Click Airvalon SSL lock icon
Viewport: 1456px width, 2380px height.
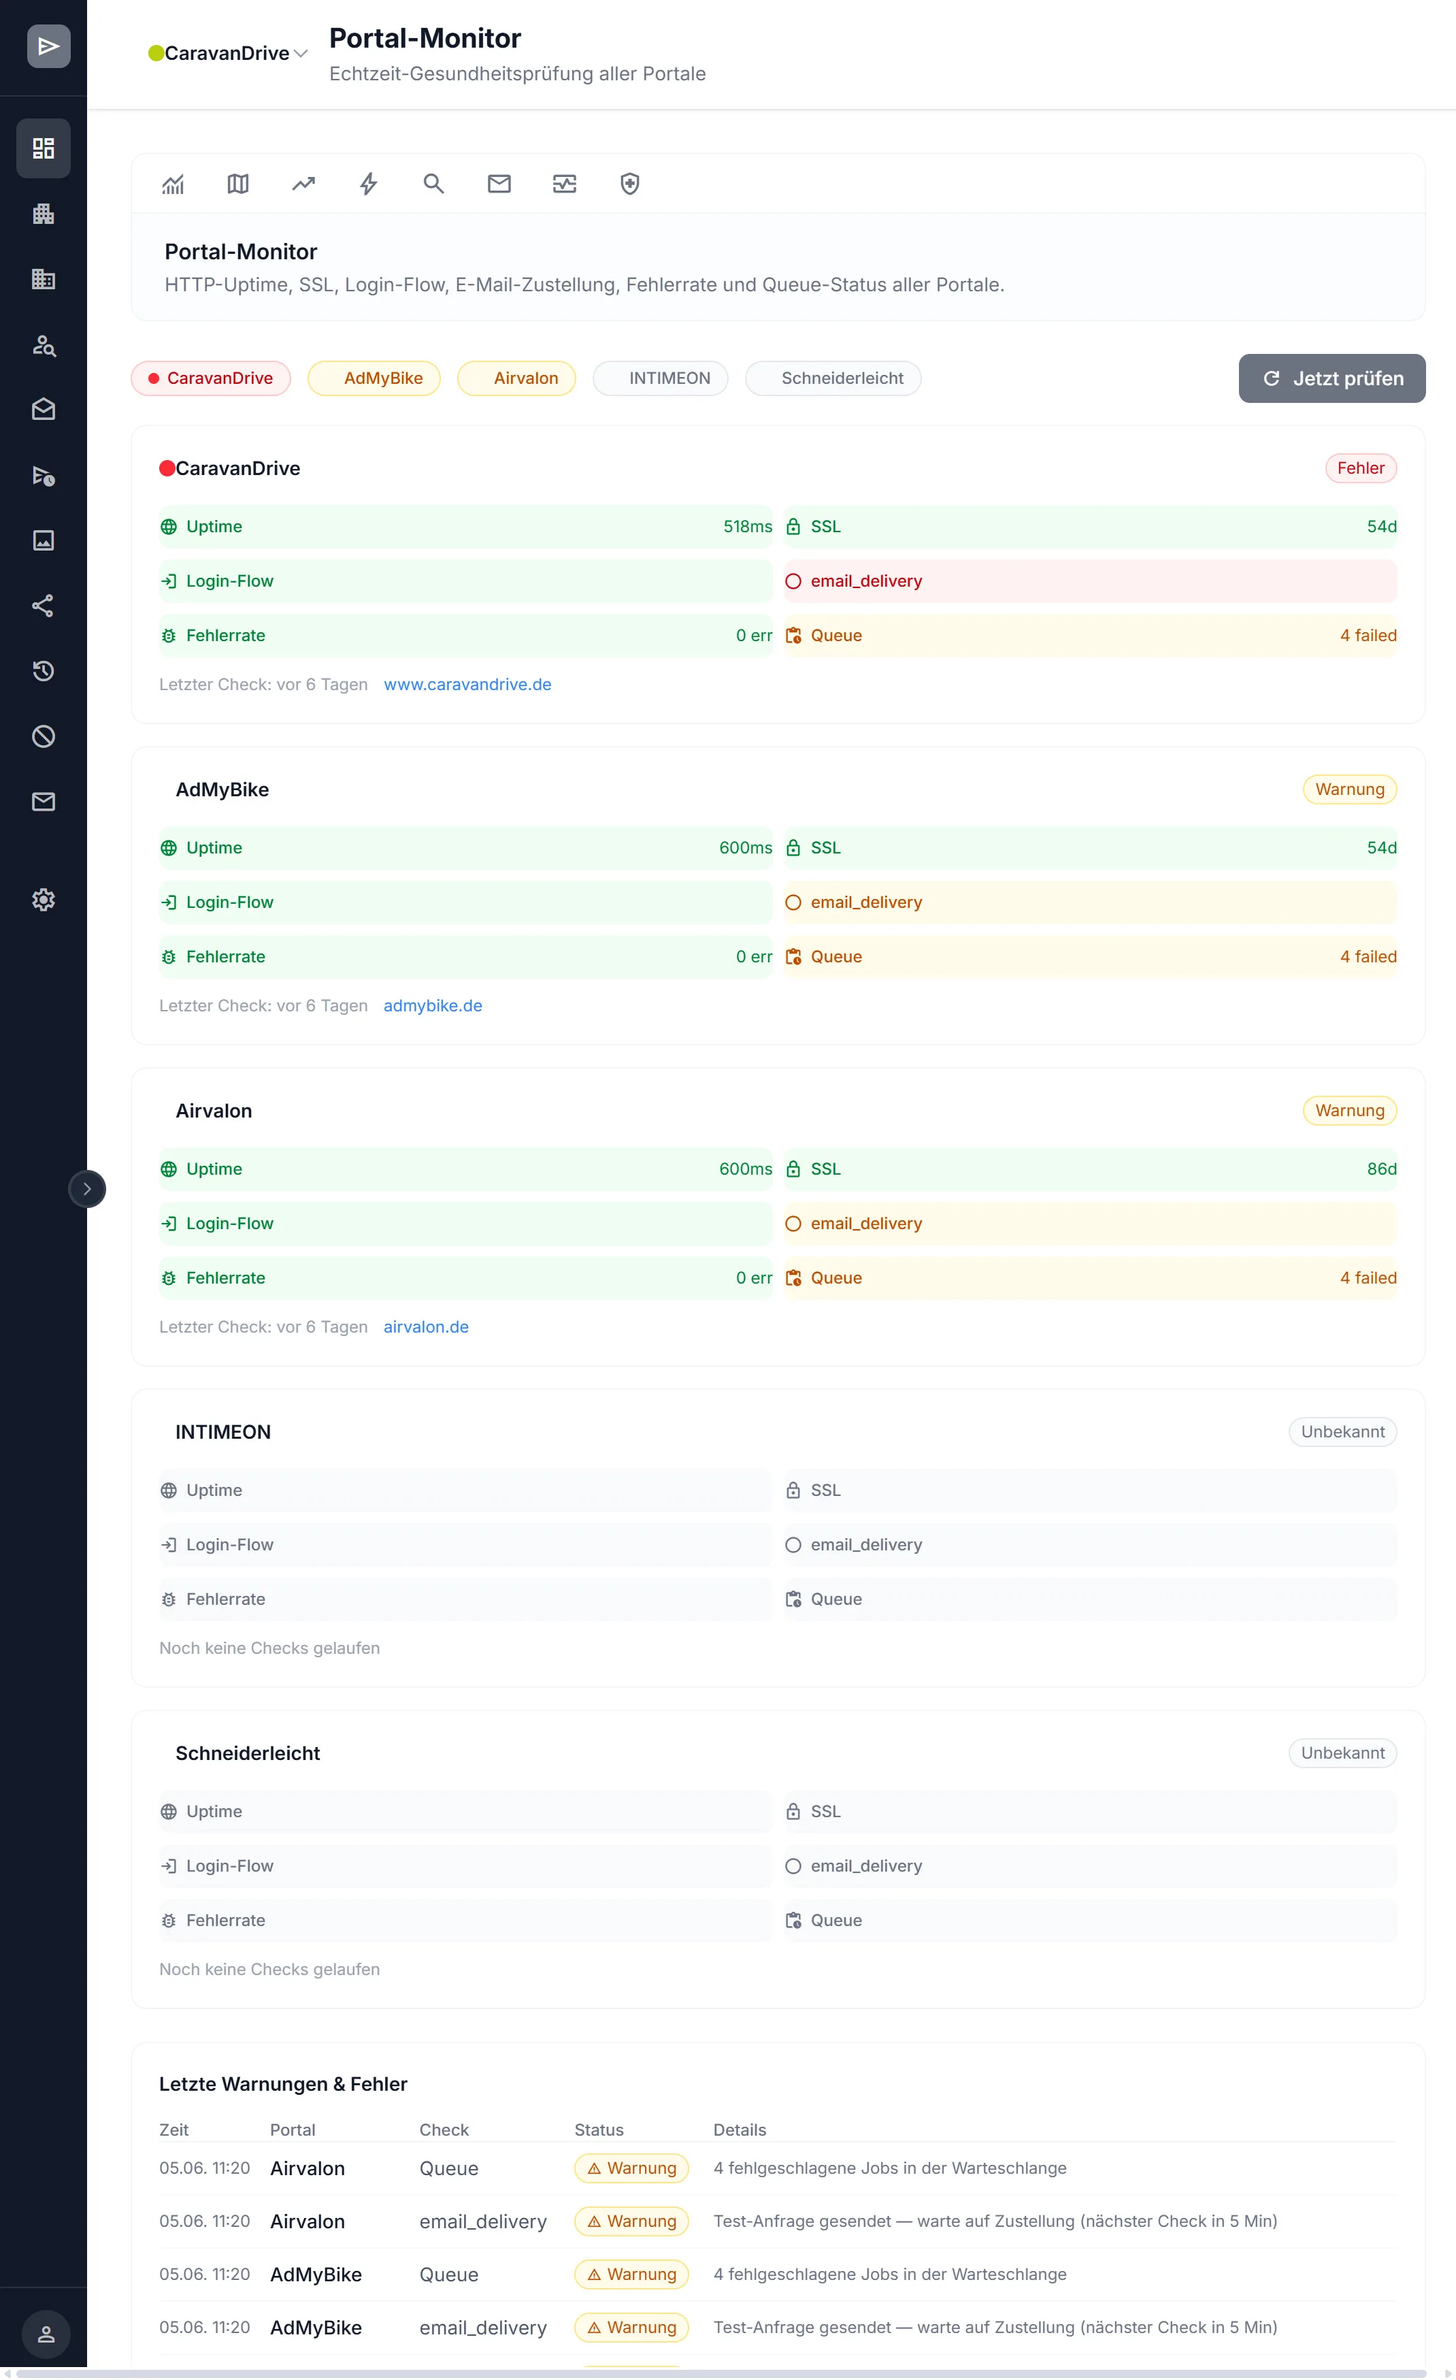coord(793,1169)
